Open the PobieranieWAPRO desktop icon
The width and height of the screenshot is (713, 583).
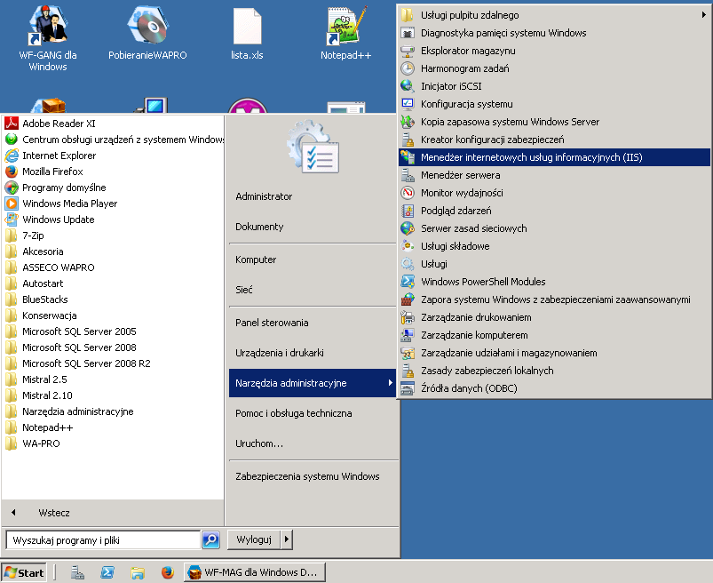point(147,34)
